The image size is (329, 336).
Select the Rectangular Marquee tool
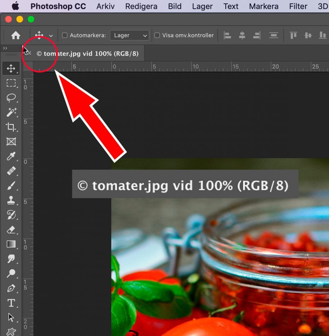(x=11, y=83)
